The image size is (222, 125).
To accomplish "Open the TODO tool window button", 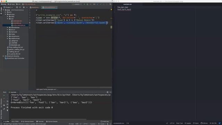I will (15, 122).
